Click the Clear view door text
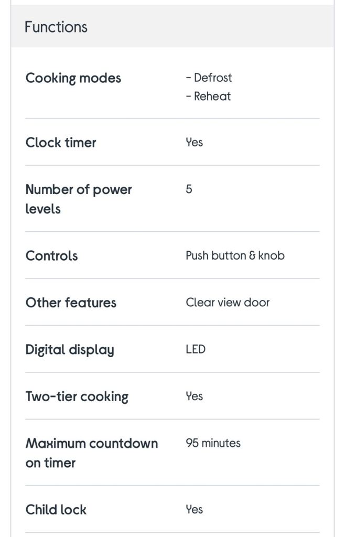The height and width of the screenshot is (537, 345). [228, 303]
